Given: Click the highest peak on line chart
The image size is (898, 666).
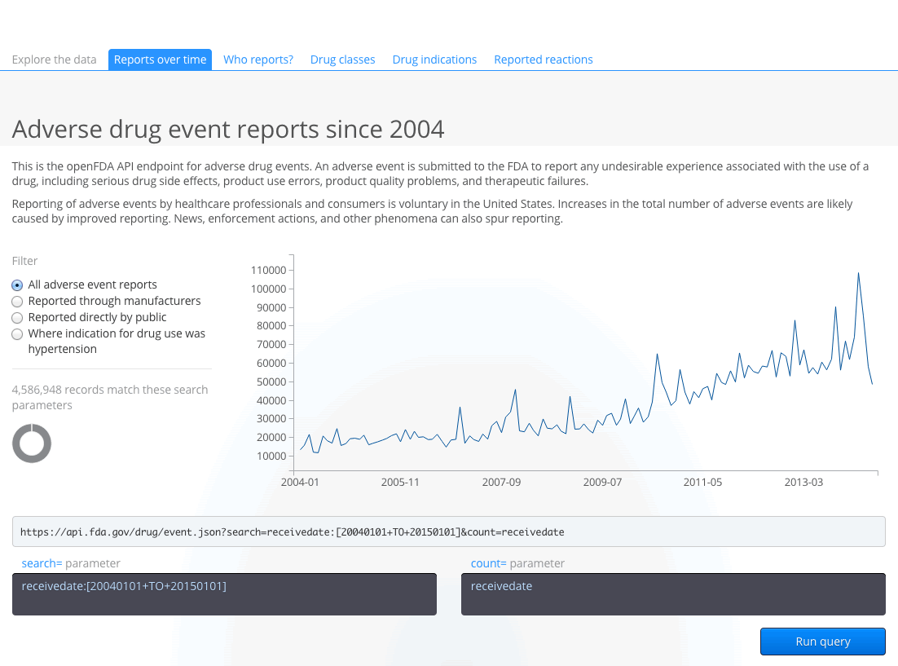Looking at the screenshot, I should click(858, 273).
